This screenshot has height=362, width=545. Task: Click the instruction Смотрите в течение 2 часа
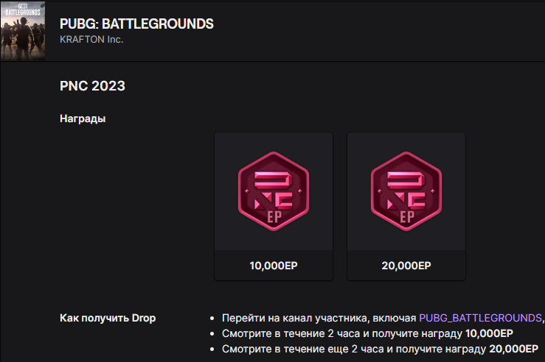pyautogui.click(x=367, y=333)
